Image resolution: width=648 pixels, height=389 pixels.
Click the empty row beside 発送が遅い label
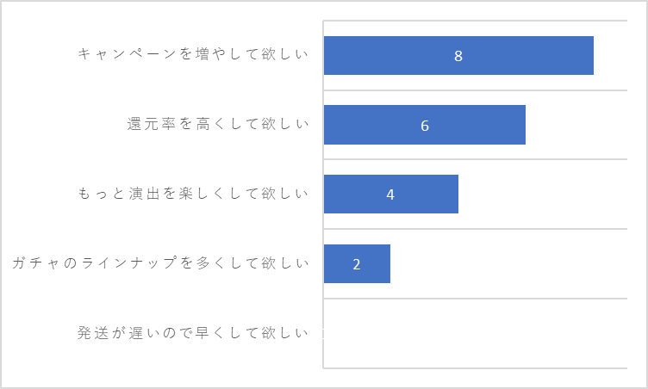pos(476,333)
